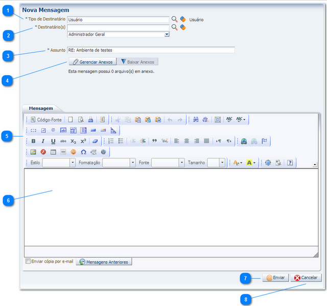Enable Enviar cópia por e-mail checkbox

[28, 262]
